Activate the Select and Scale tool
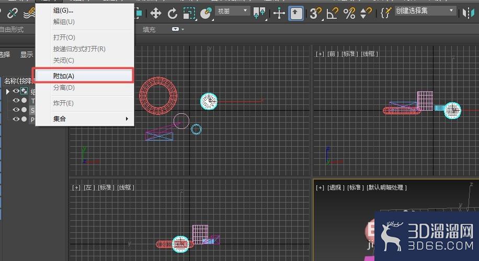Image resolution: width=479 pixels, height=261 pixels. (189, 14)
